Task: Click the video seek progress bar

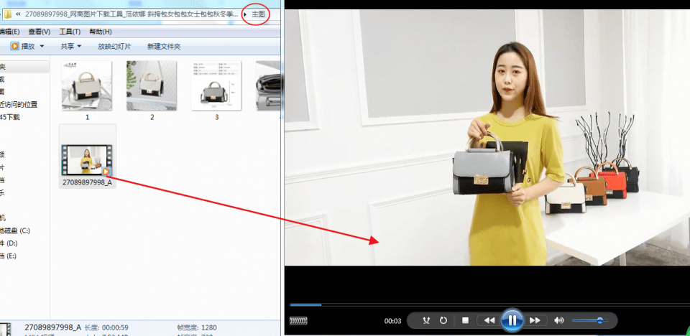Action: pyautogui.click(x=489, y=304)
